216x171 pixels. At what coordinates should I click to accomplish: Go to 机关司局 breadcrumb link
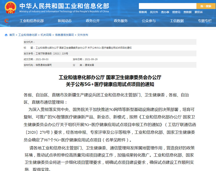pos(46,35)
